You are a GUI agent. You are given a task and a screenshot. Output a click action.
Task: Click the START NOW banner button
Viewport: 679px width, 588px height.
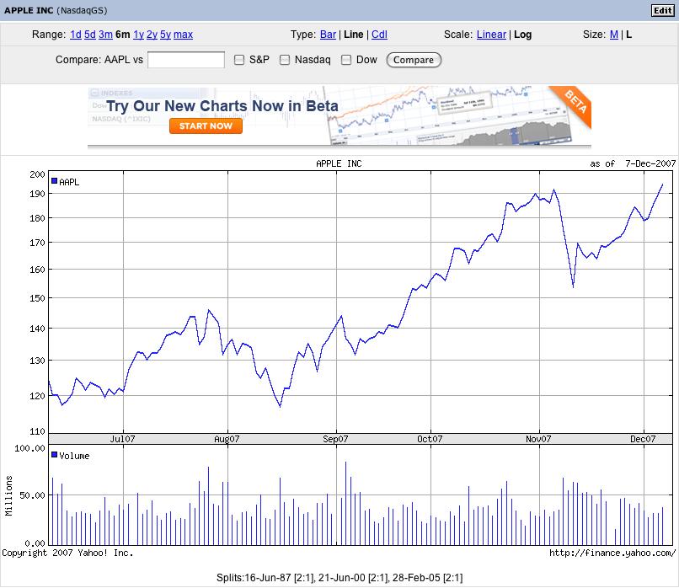tap(206, 126)
